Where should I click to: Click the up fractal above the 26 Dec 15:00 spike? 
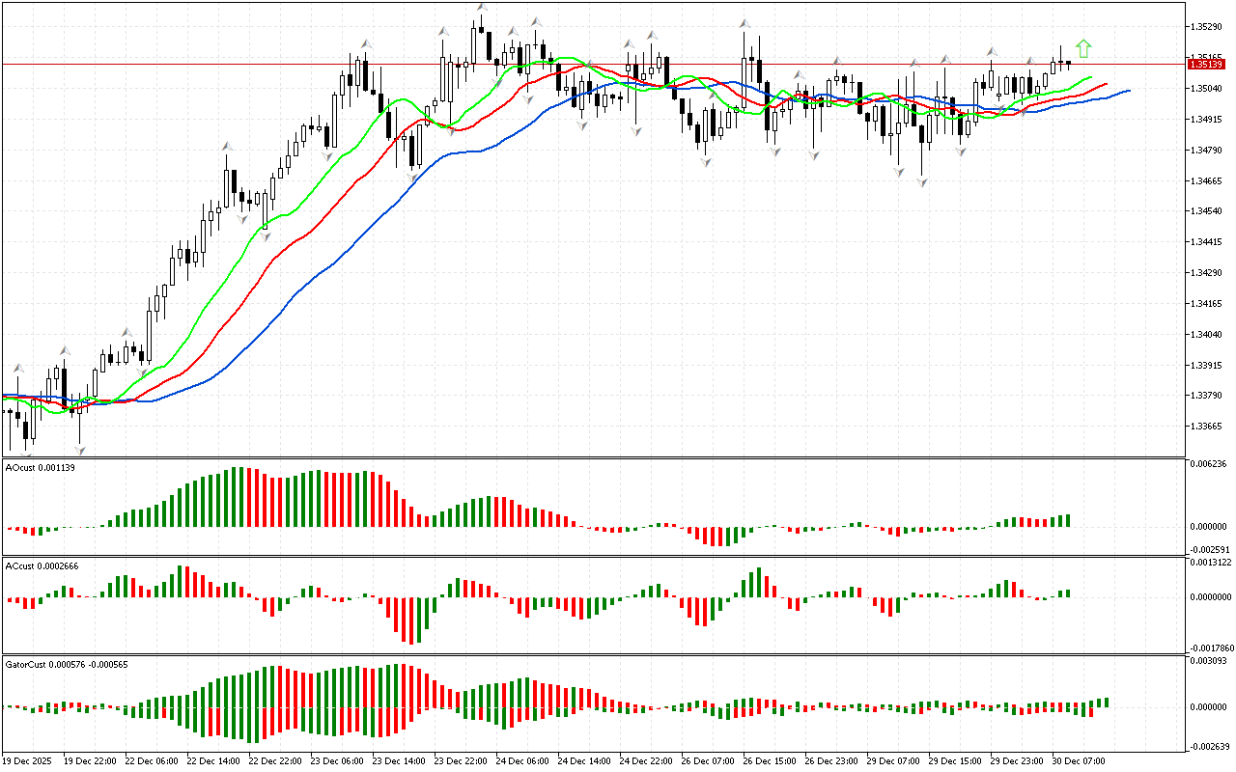coord(744,23)
